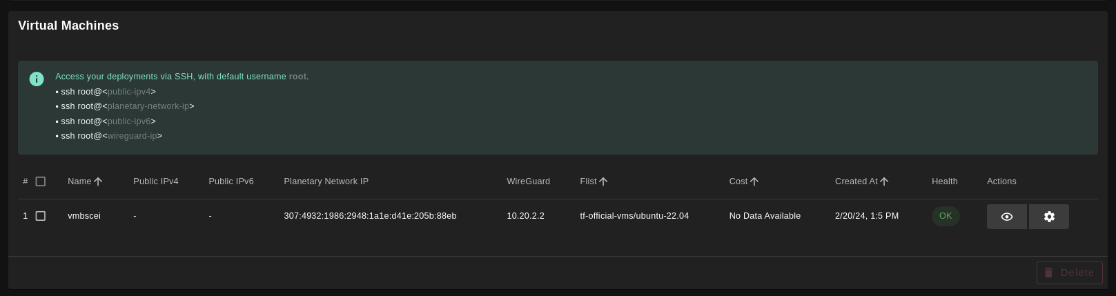Sort table by the Flist column header
Screen dimensions: 1116x296
(x=588, y=181)
